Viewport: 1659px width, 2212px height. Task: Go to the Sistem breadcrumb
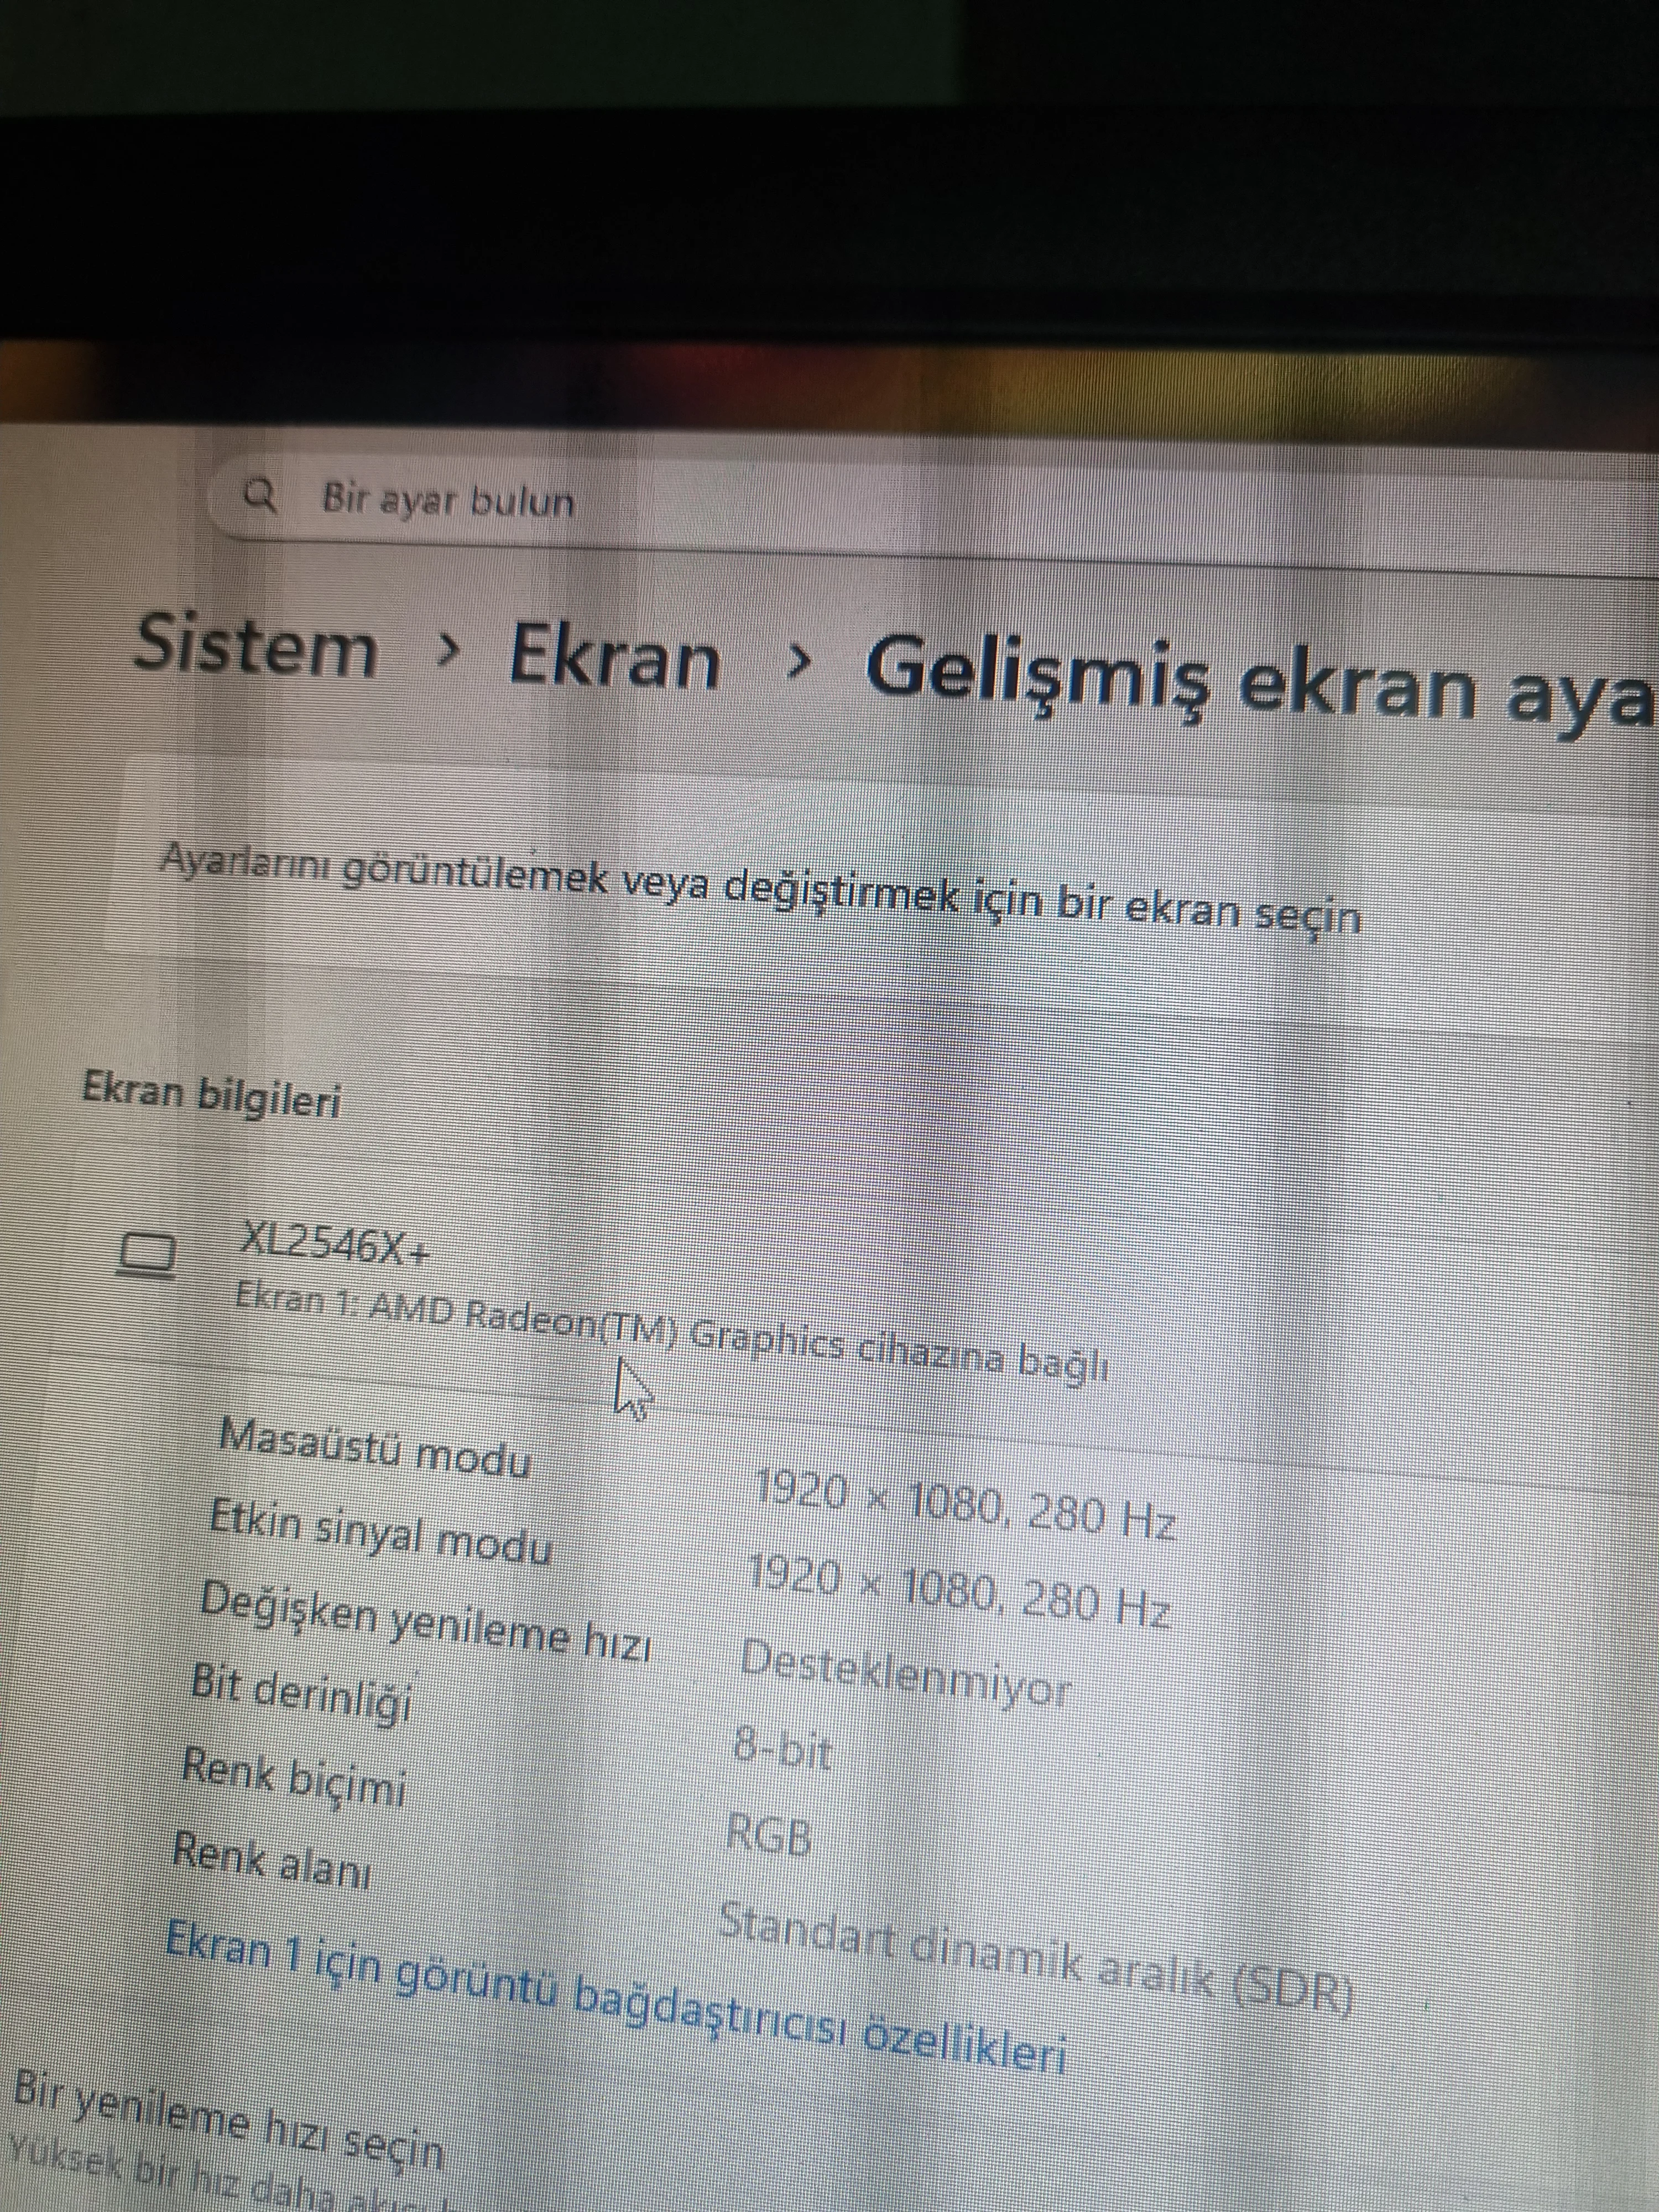256,647
